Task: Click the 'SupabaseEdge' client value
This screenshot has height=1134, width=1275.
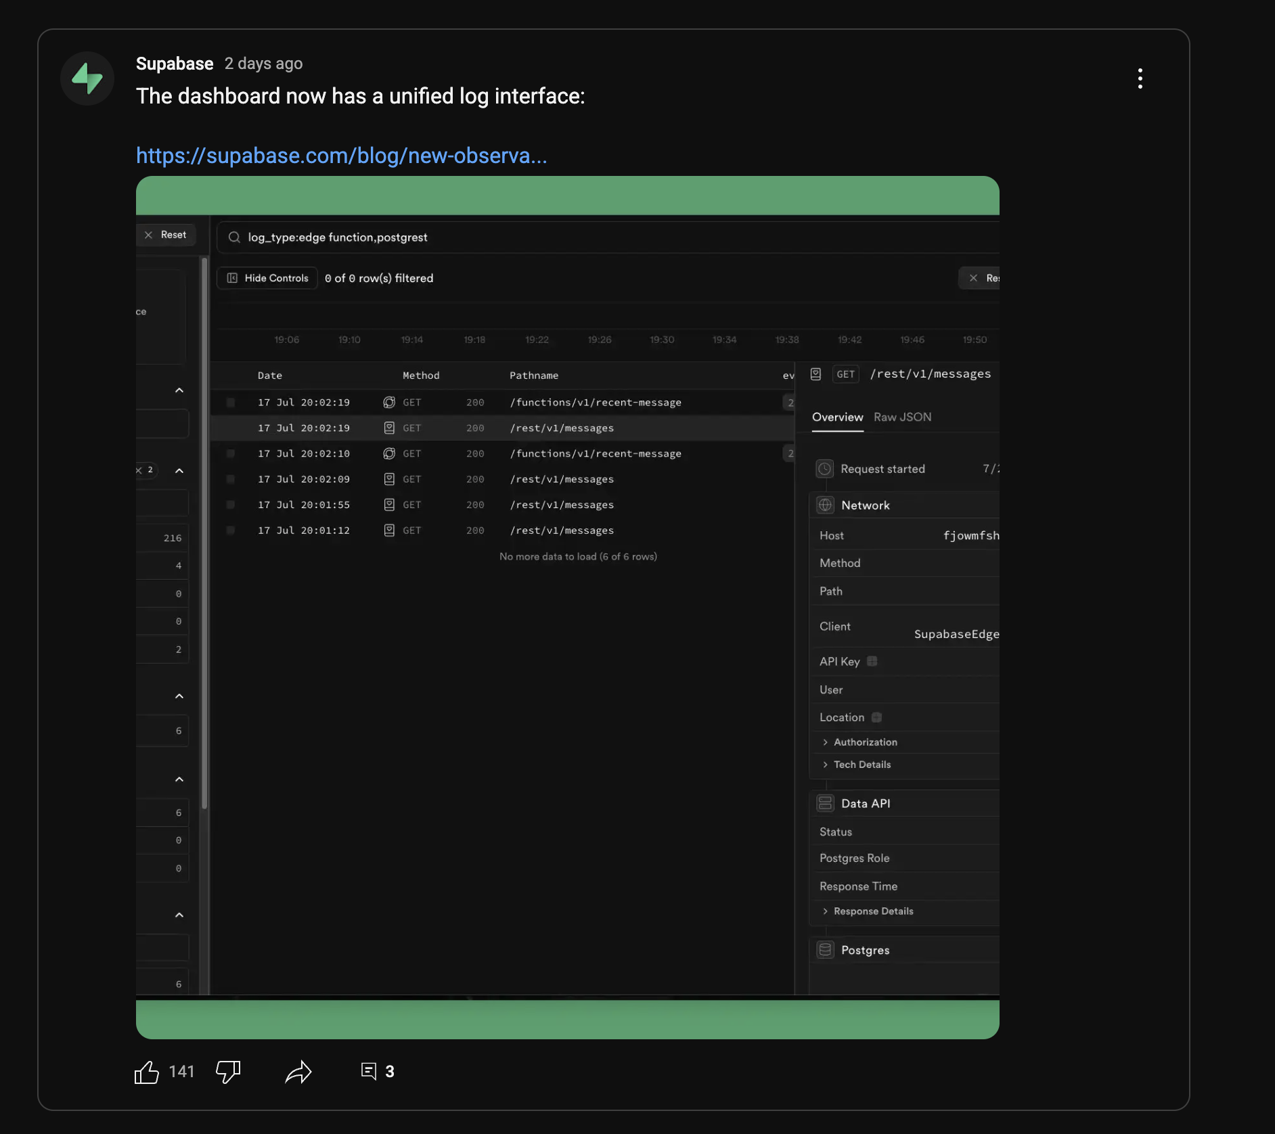Action: click(957, 634)
